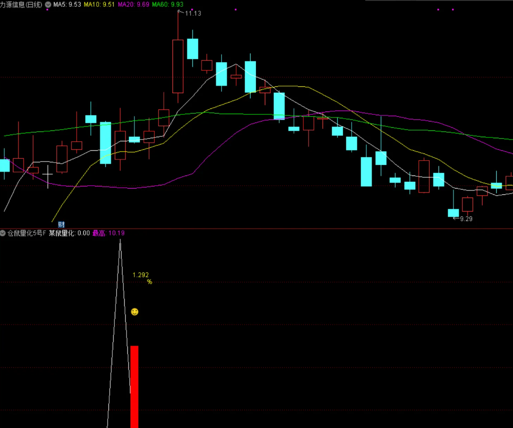Viewport: 513px width, 428px height.
Task: Click the blue 财 finance marker
Action: pyautogui.click(x=61, y=225)
